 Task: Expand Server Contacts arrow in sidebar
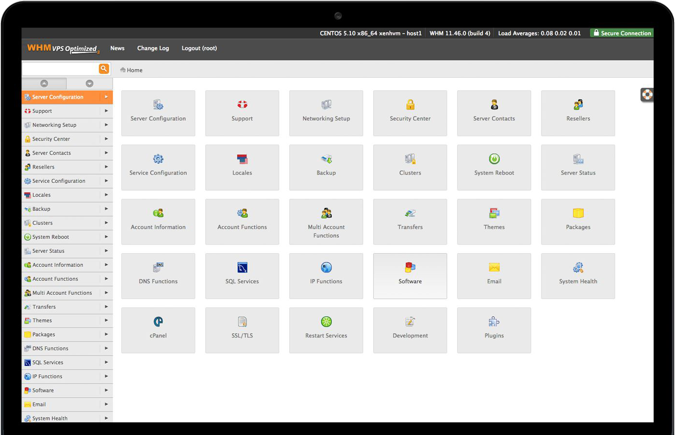(x=106, y=153)
